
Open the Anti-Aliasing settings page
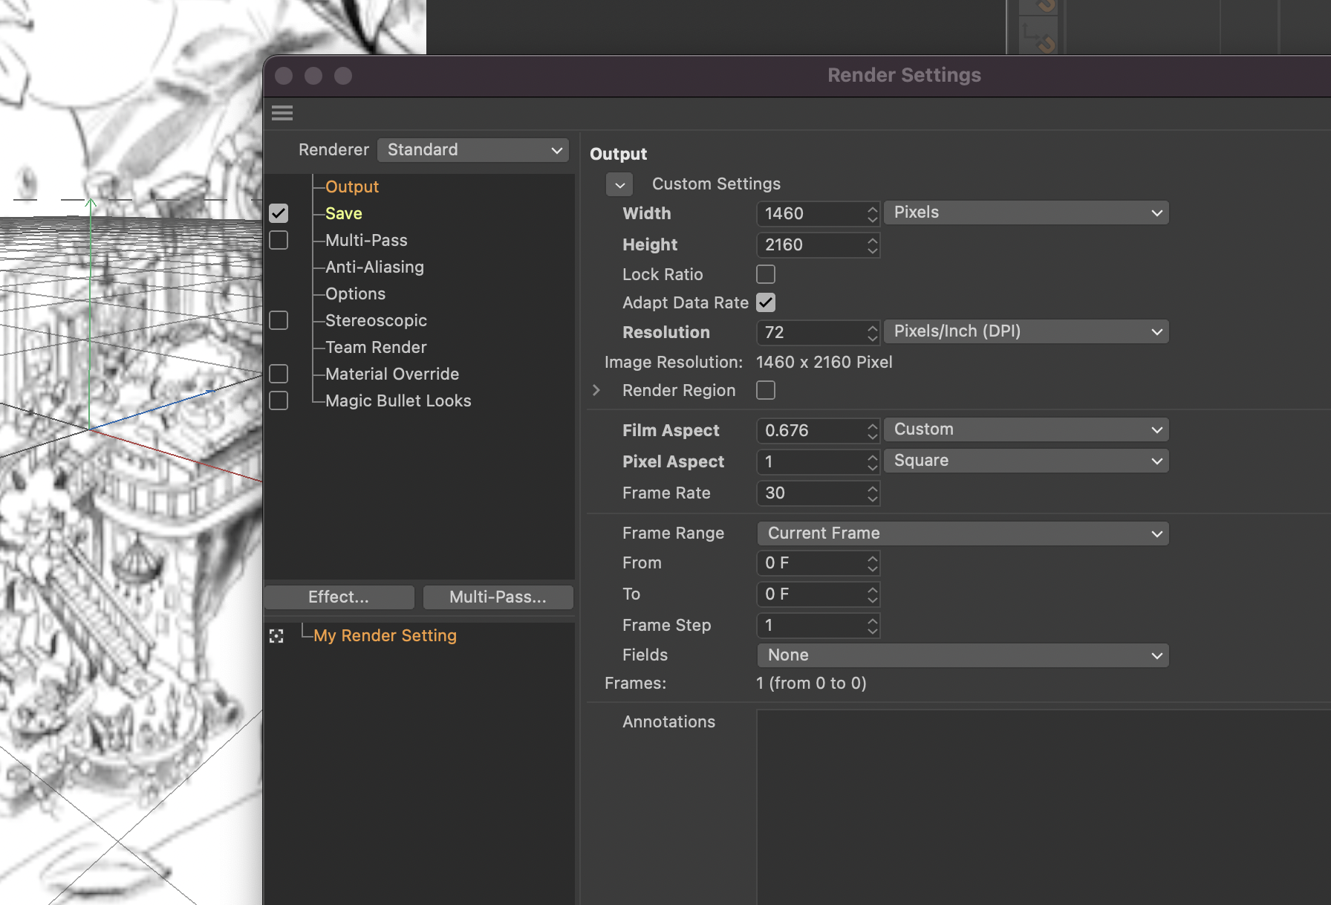374,267
